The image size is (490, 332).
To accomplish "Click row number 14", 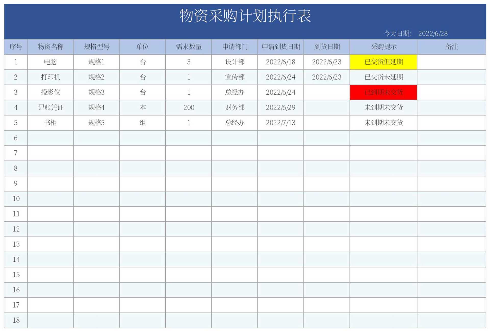I will point(16,259).
